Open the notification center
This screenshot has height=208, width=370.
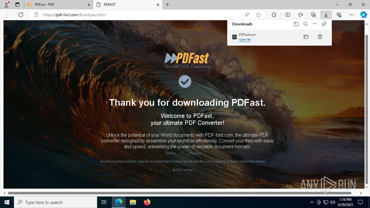[360, 202]
